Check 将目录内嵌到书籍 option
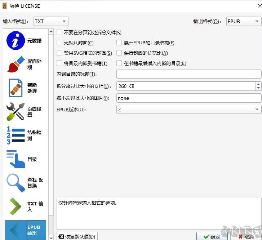Screen dimensions: 262x240 pyautogui.click(x=59, y=63)
